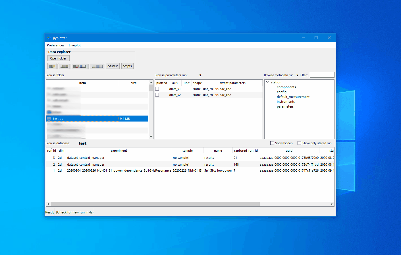The height and width of the screenshot is (255, 401).
Task: Click the plotted column header
Action: tap(162, 83)
